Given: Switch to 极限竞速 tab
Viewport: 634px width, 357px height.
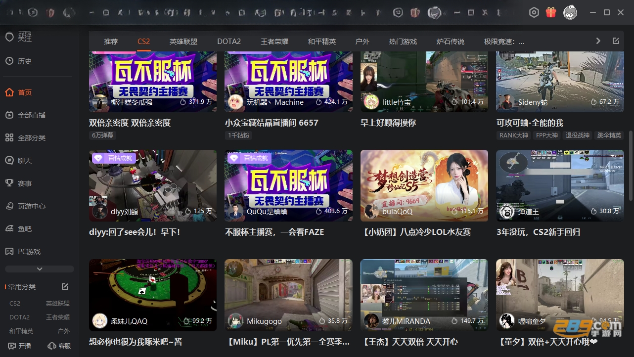Looking at the screenshot, I should coord(504,42).
